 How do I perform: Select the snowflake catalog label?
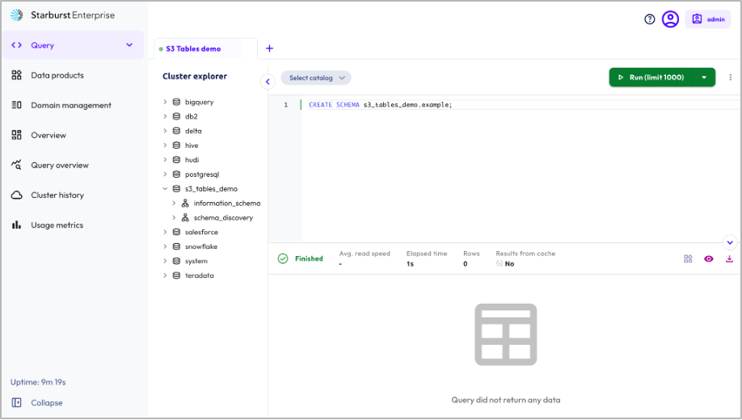click(x=201, y=246)
